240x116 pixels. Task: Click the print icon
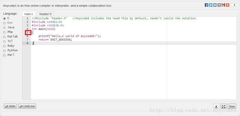(219, 5)
